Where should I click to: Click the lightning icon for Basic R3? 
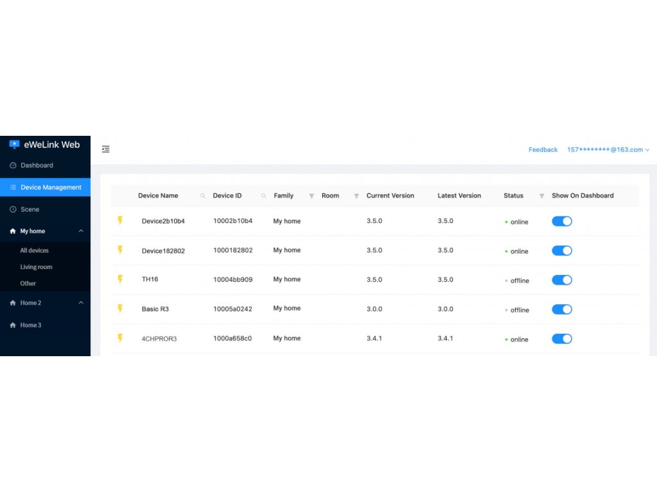pos(120,309)
